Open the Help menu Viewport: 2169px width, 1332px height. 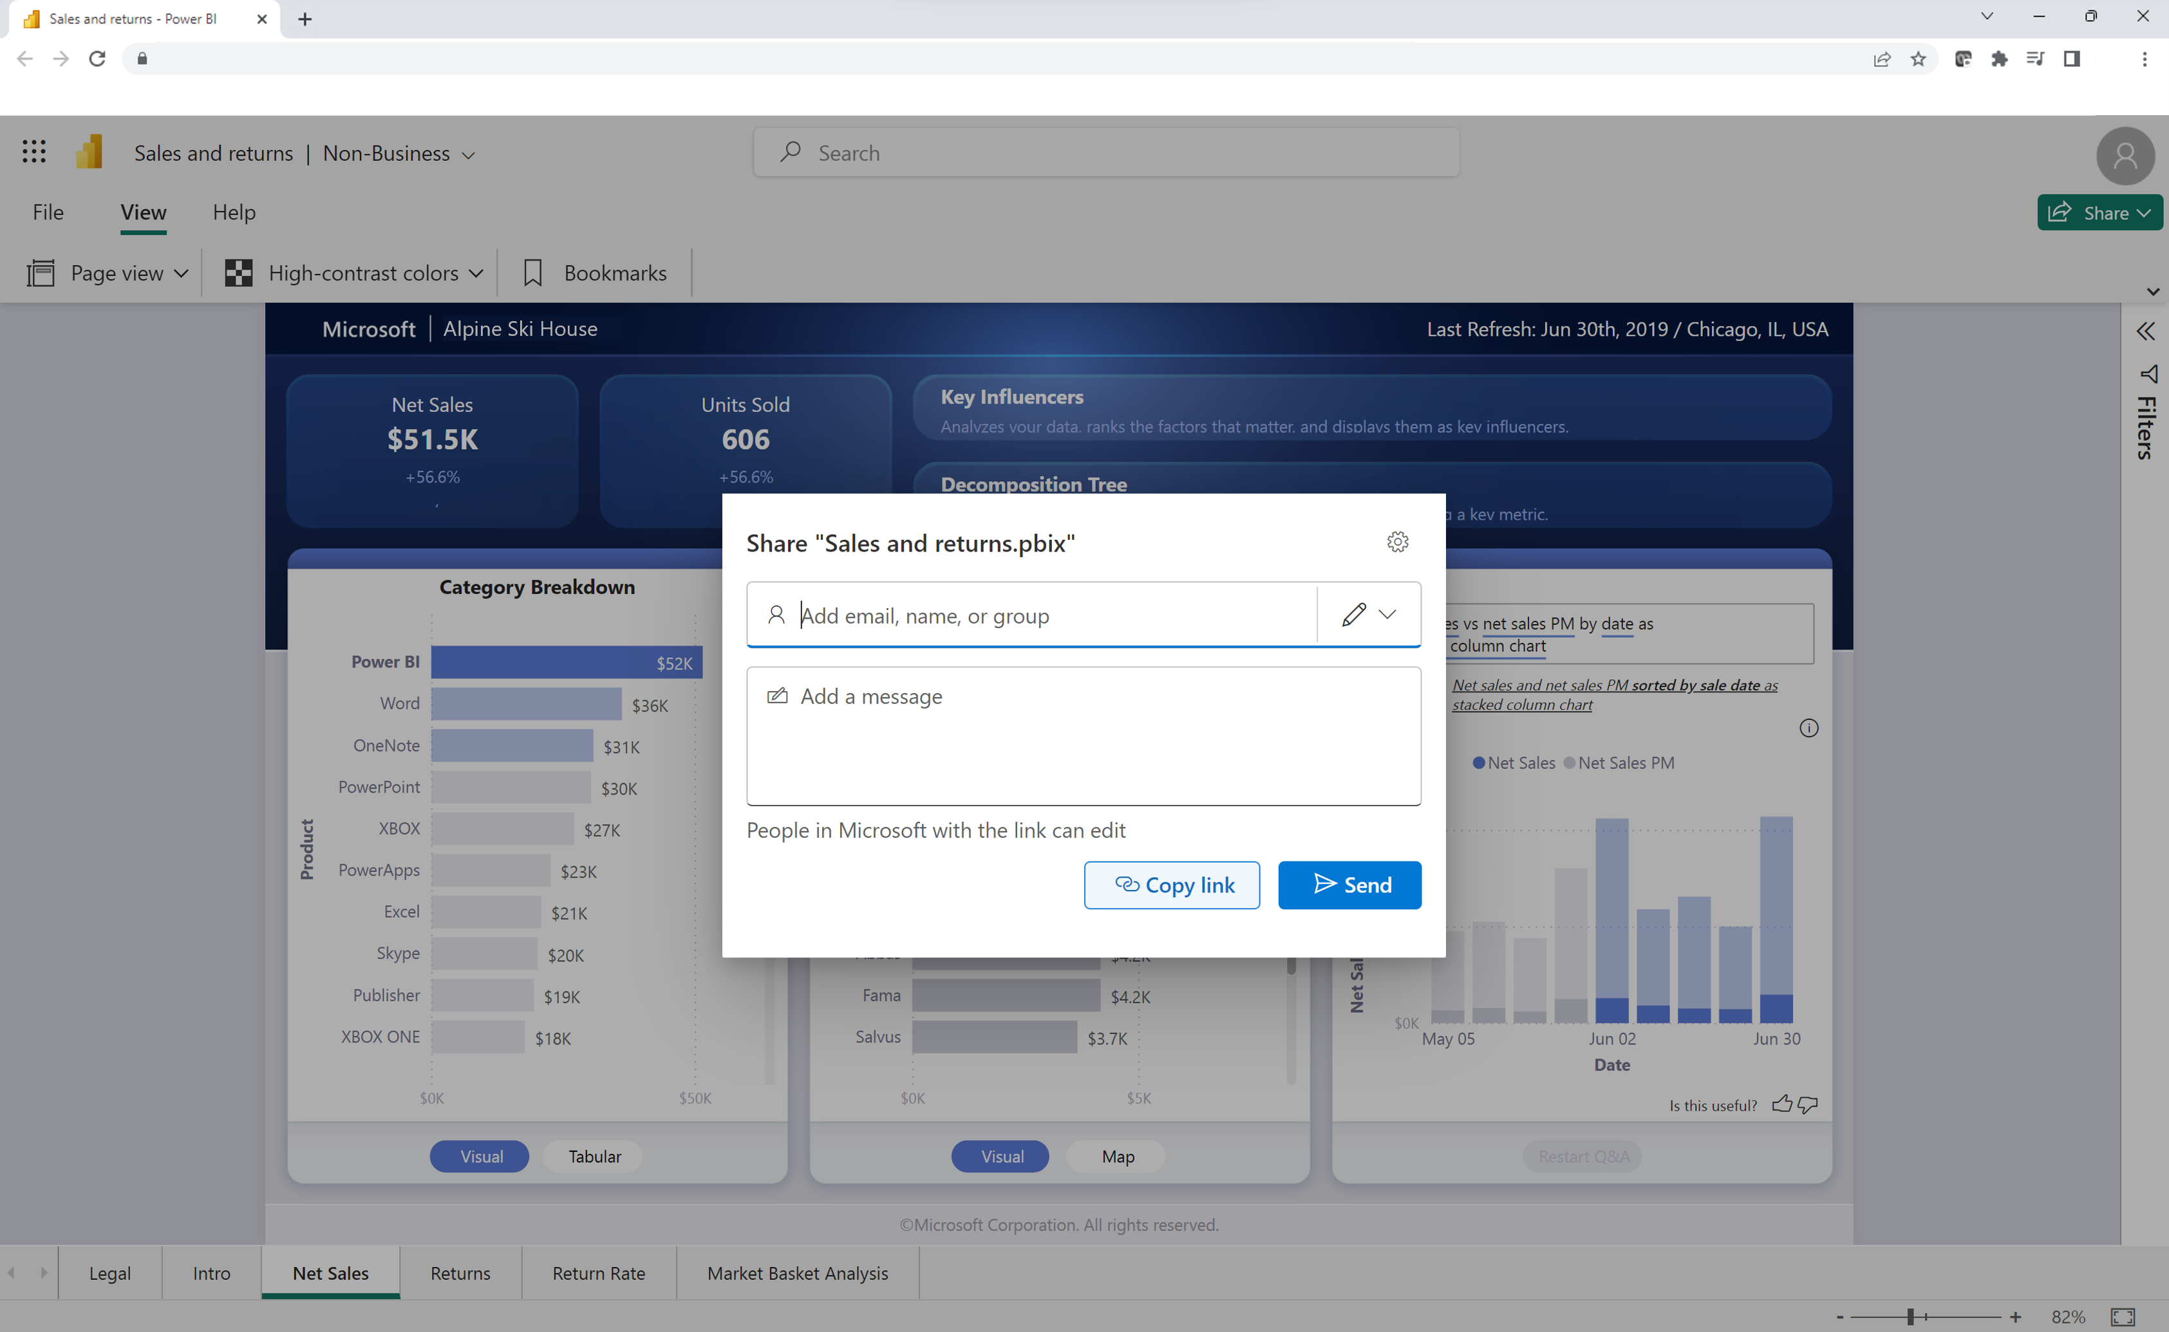click(x=234, y=212)
